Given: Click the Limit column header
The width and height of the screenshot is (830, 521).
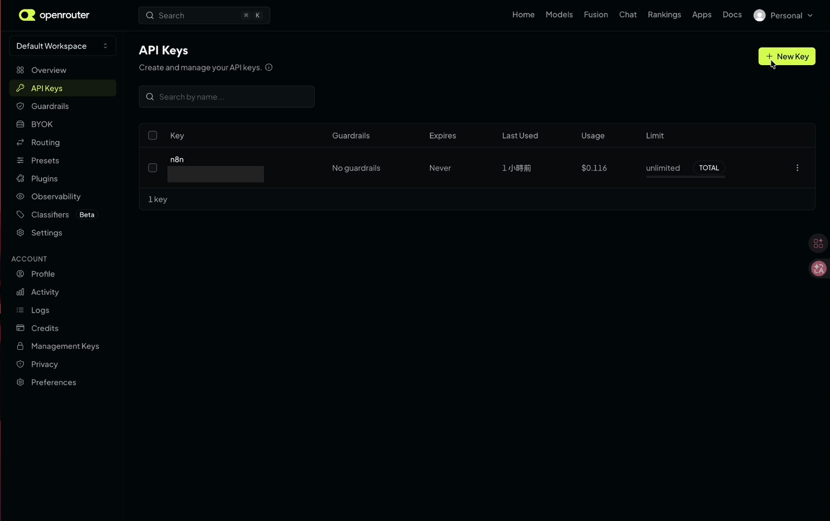Looking at the screenshot, I should (x=655, y=136).
